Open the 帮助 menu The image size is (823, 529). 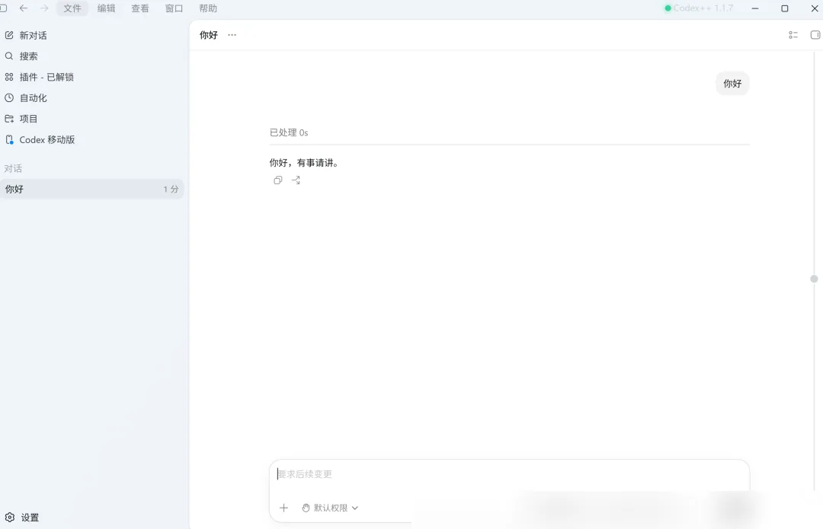[208, 8]
